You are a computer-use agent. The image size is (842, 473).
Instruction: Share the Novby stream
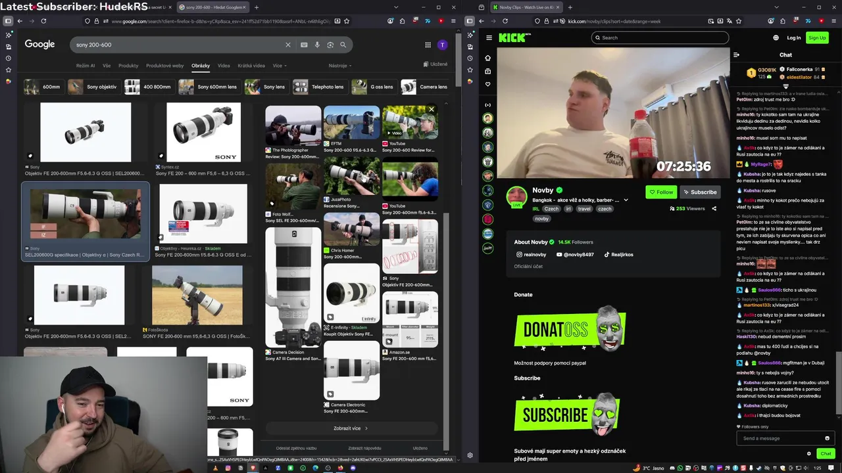coord(714,208)
